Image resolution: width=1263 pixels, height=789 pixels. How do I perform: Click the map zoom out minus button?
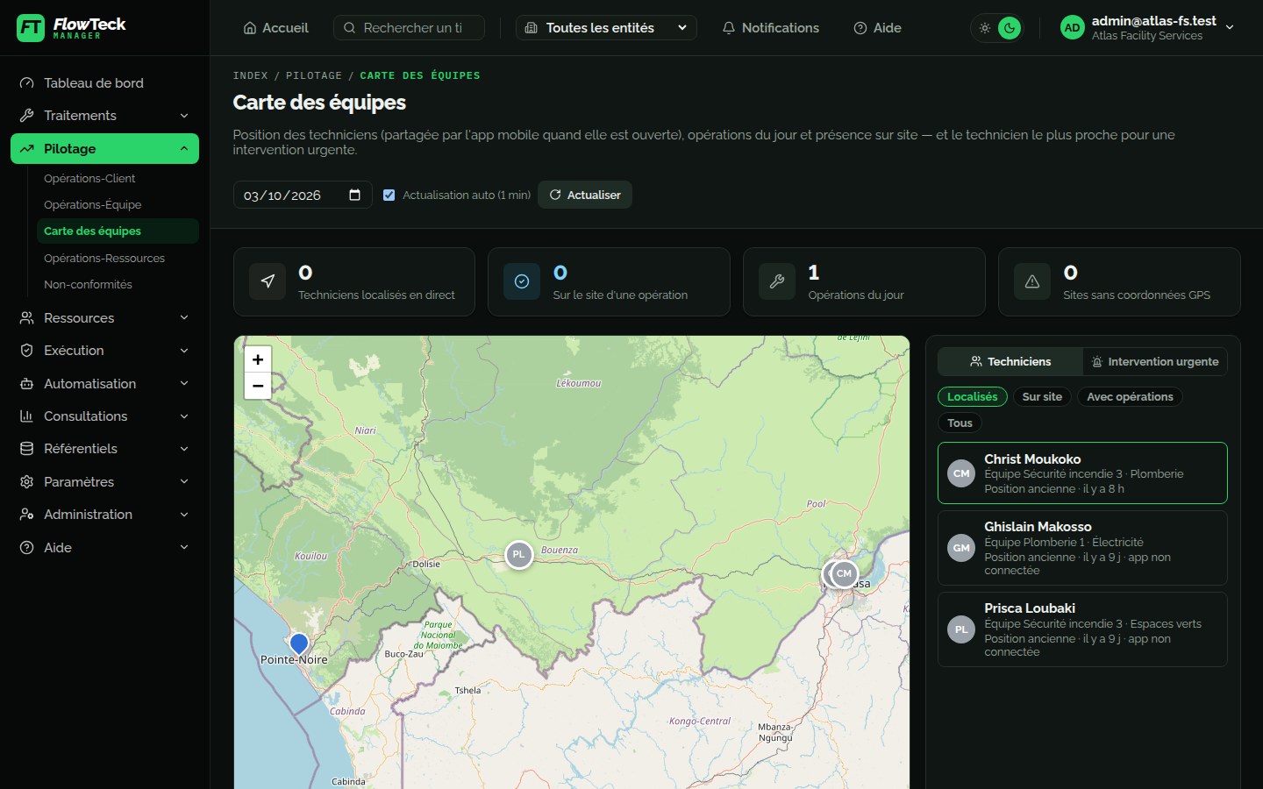coord(258,386)
